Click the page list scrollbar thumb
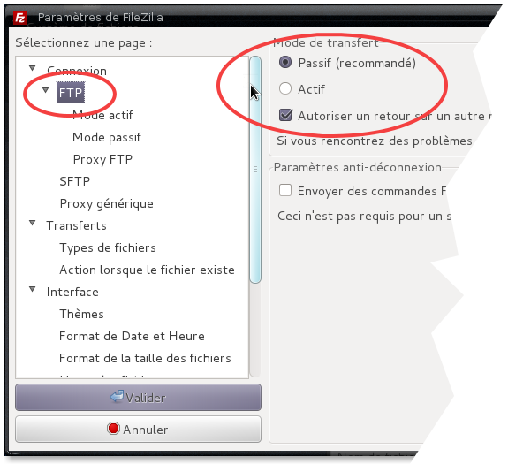The image size is (508, 464). [255, 170]
